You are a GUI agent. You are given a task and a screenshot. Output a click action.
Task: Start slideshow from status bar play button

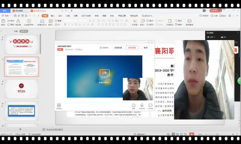[191, 134]
